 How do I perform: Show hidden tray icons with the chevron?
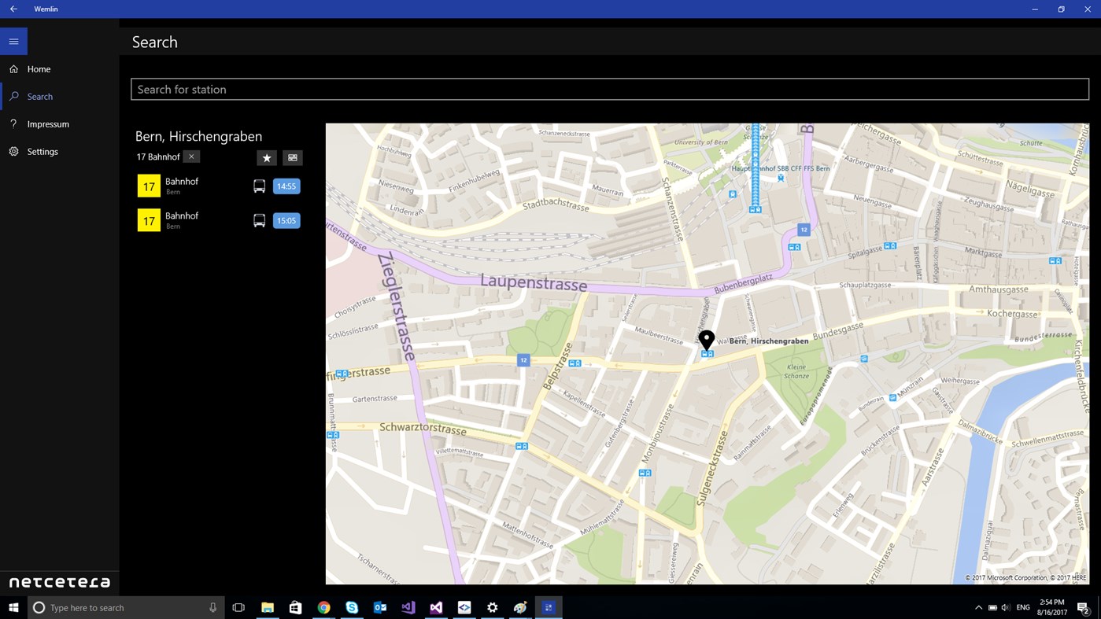pyautogui.click(x=978, y=607)
